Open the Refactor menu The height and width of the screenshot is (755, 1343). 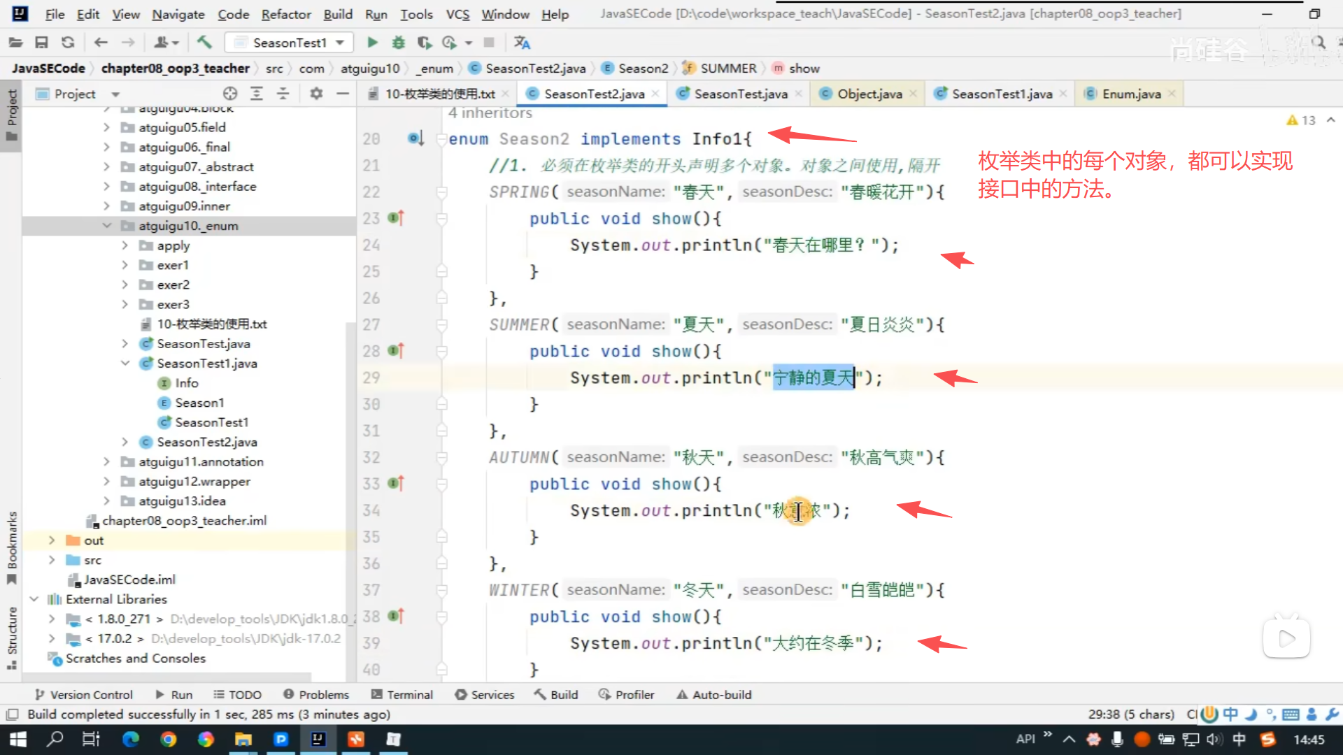point(285,14)
